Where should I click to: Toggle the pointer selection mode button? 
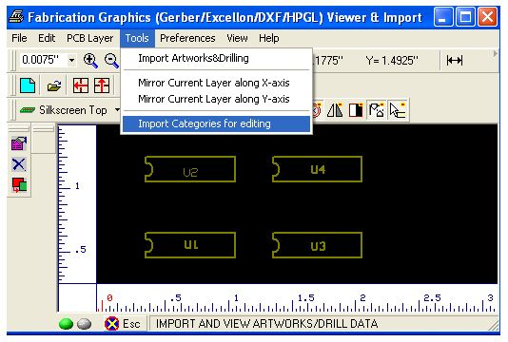click(x=398, y=110)
